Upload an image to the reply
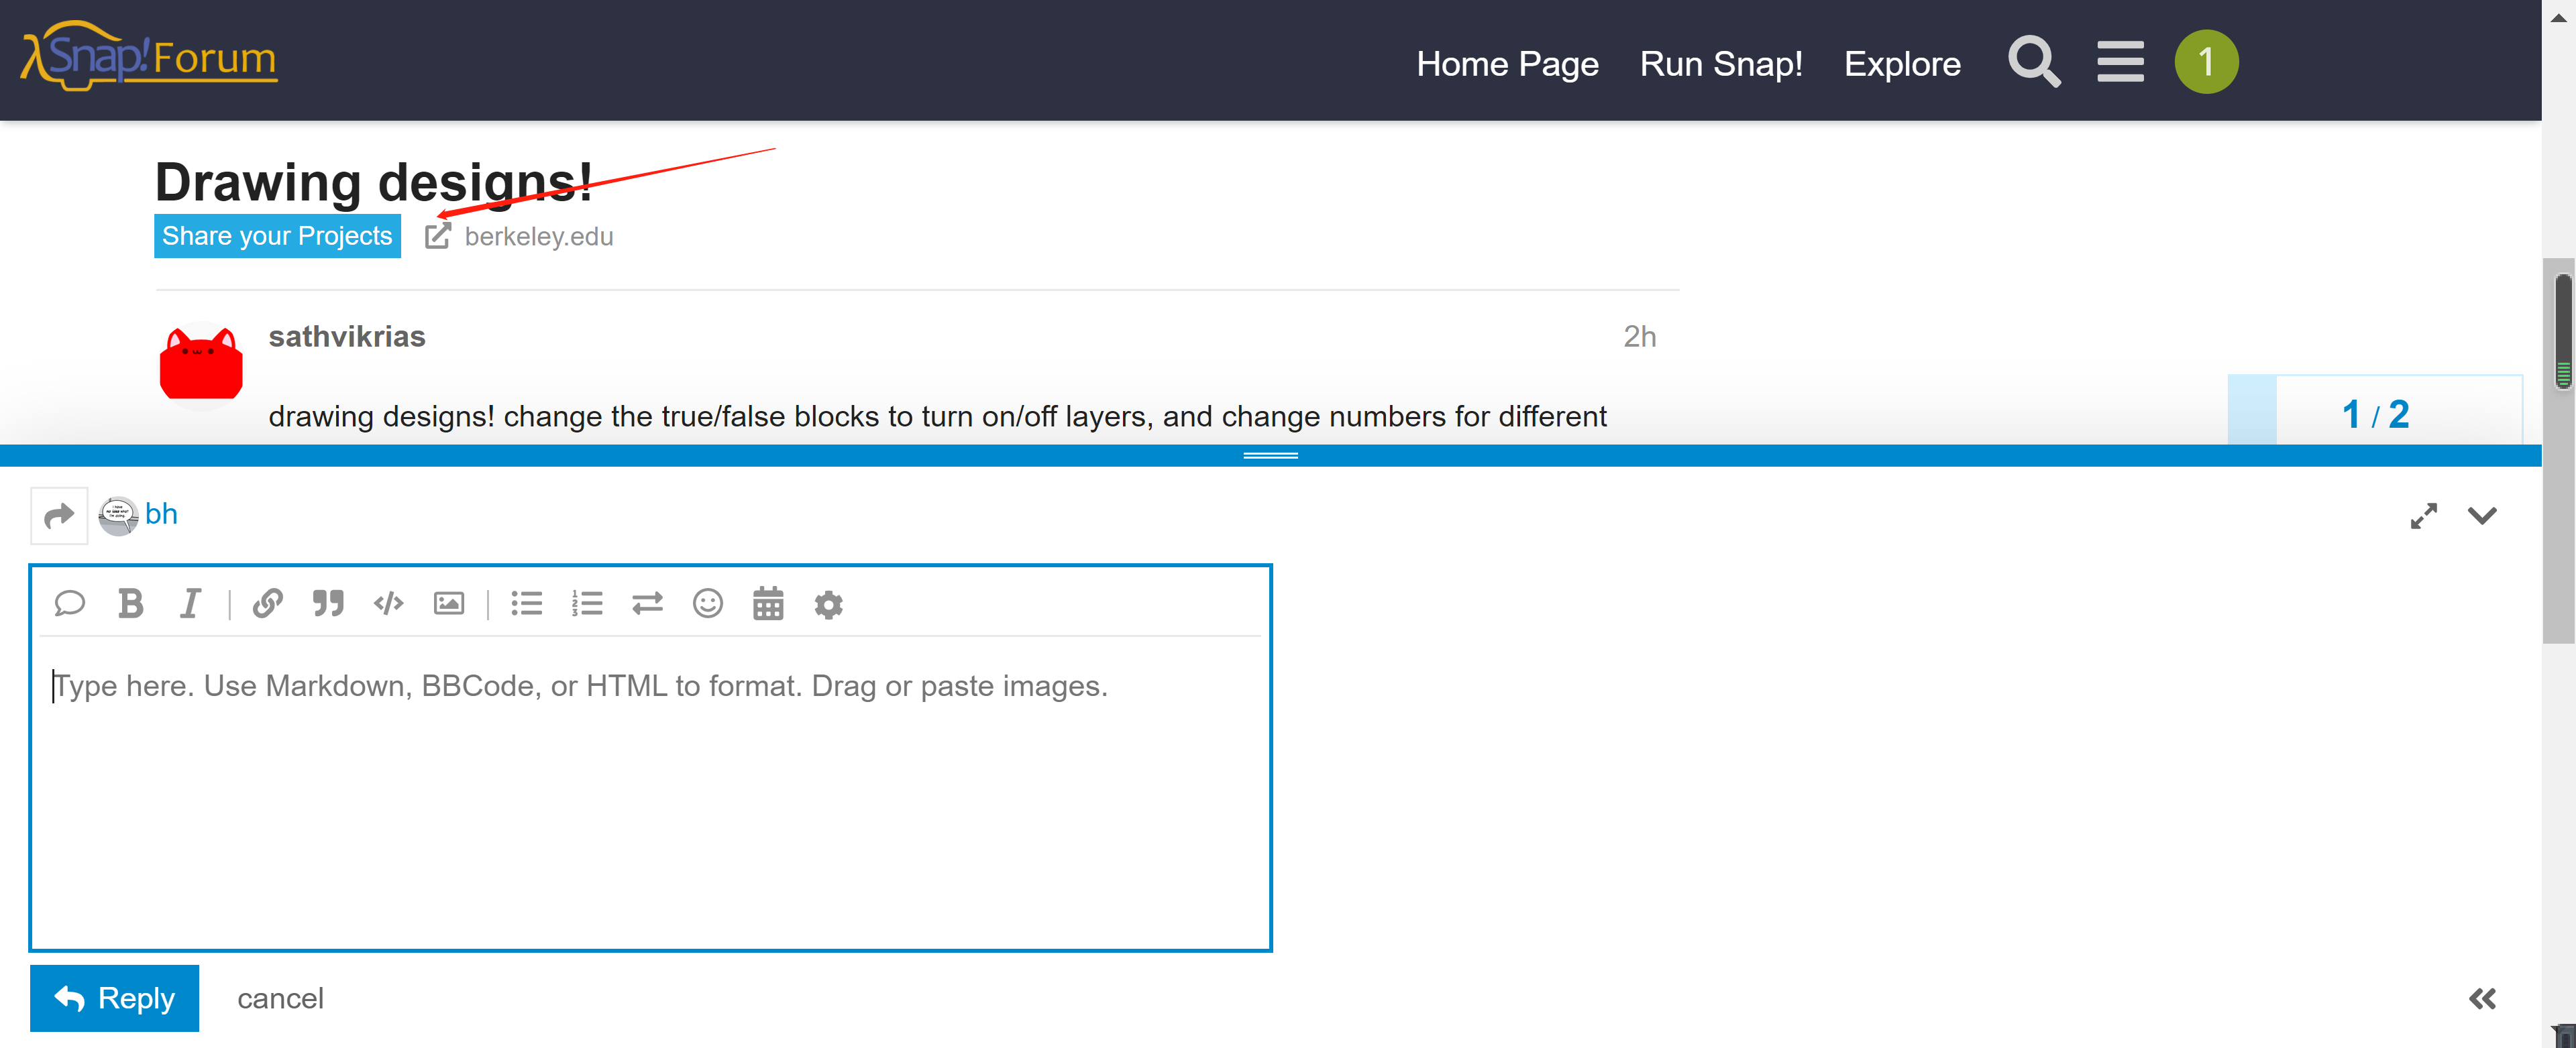Viewport: 2576px width, 1048px height. (x=448, y=603)
